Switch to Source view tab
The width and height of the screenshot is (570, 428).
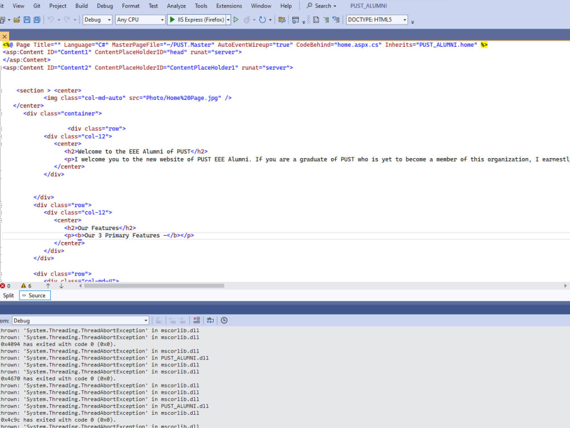pyautogui.click(x=35, y=296)
